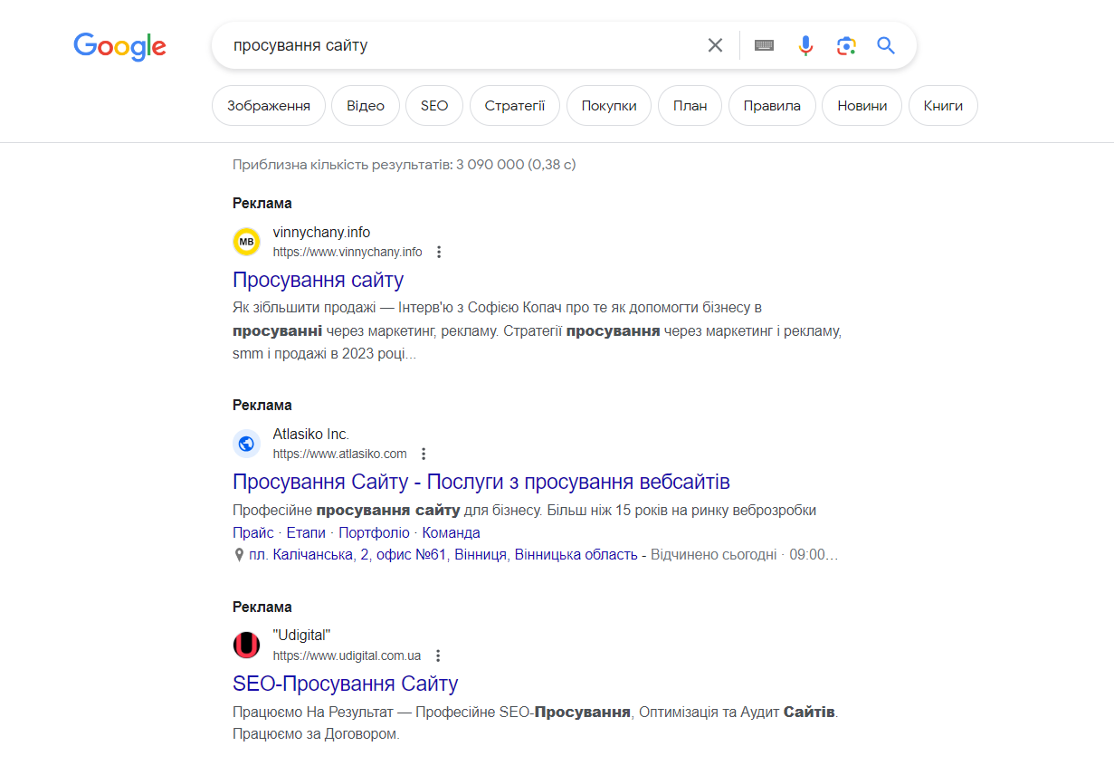Focus the search box with просування сайту
The width and height of the screenshot is (1114, 775).
(452, 45)
